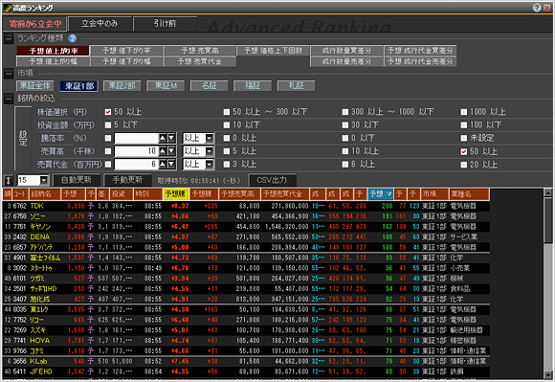Open the row count dropdown showing 15
The height and width of the screenshot is (382, 555).
coord(43,180)
